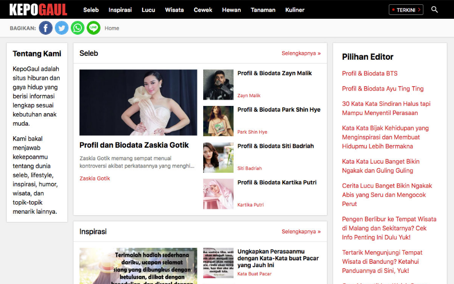Click the Home breadcrumb link

pyautogui.click(x=112, y=28)
